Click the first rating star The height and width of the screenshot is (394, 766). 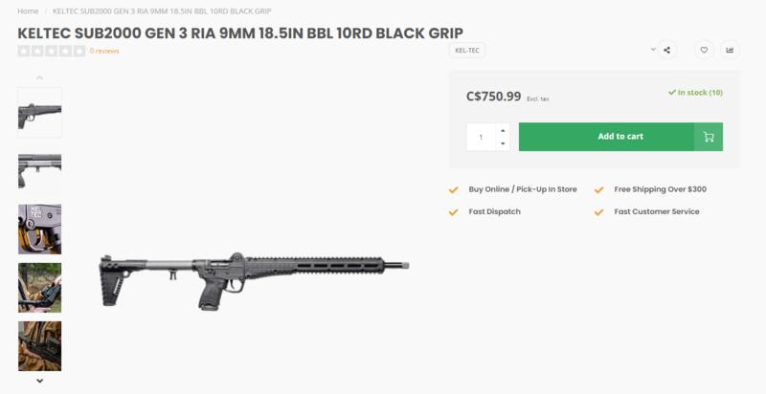(x=23, y=50)
